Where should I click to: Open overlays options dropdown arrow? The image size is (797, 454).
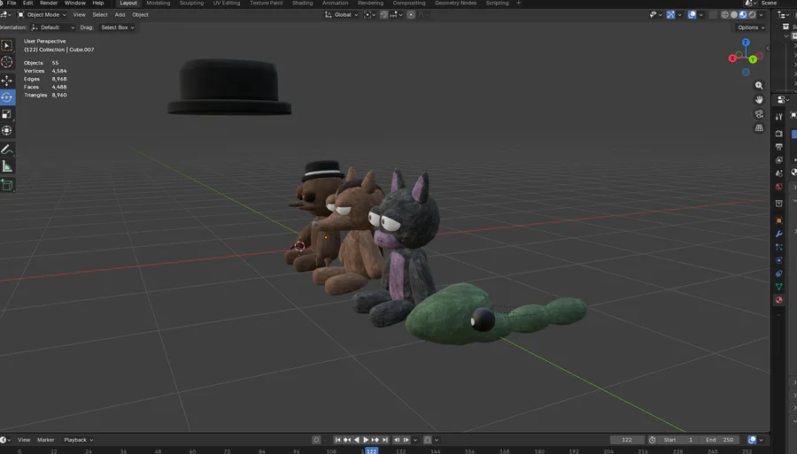[701, 15]
